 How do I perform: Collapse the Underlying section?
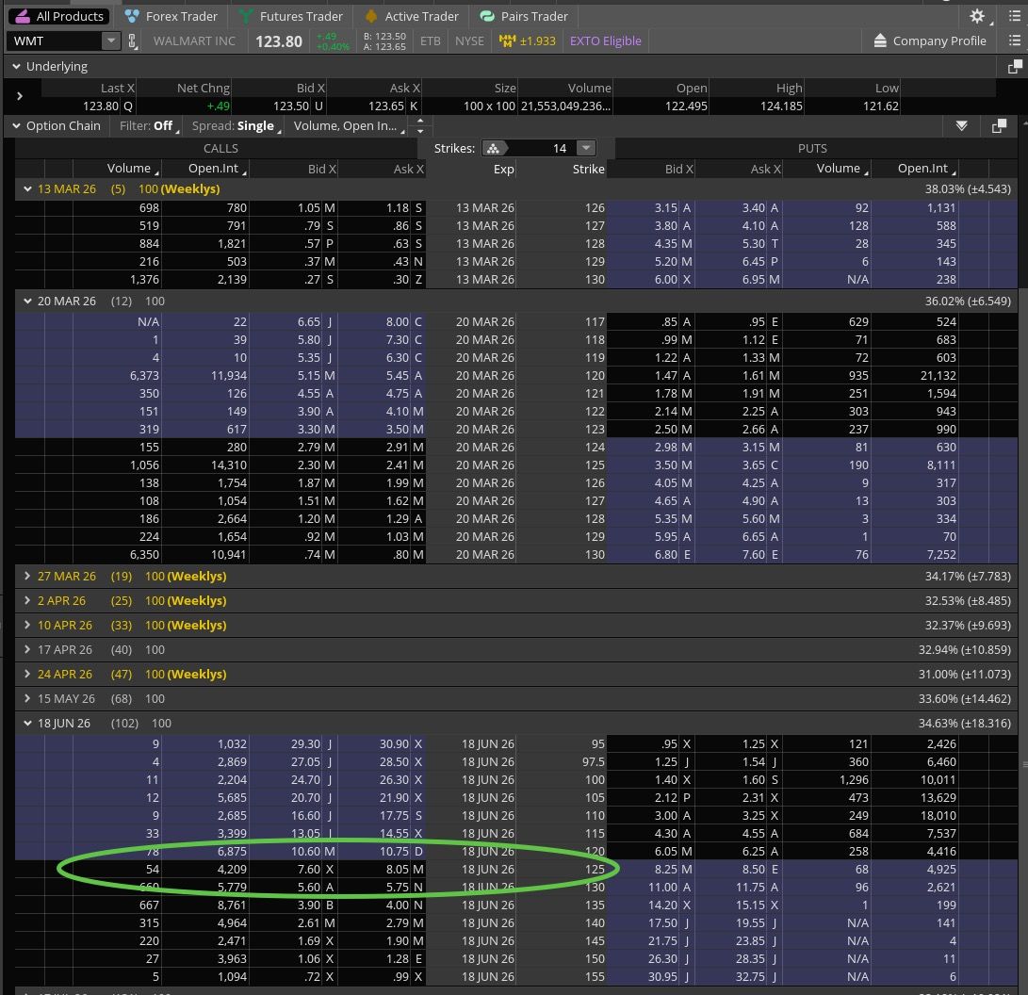click(x=16, y=67)
